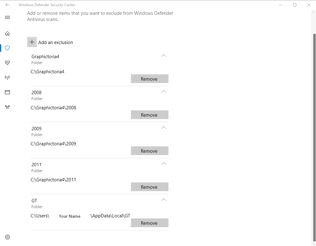The height and width of the screenshot is (246, 316).
Task: Open Firewall & network protection icon
Action: coord(7,78)
